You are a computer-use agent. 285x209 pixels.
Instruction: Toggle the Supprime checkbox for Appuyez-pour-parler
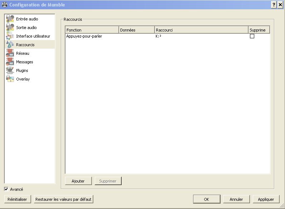click(x=252, y=36)
